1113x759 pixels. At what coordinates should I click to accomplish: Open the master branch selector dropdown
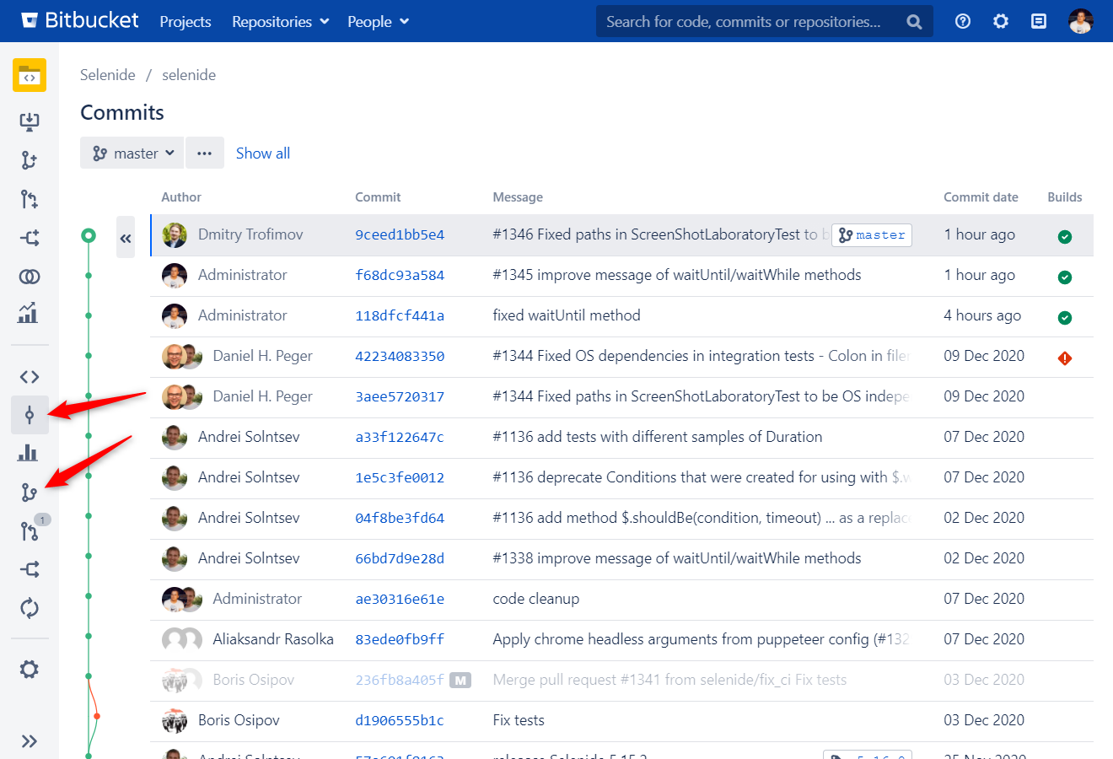[132, 153]
